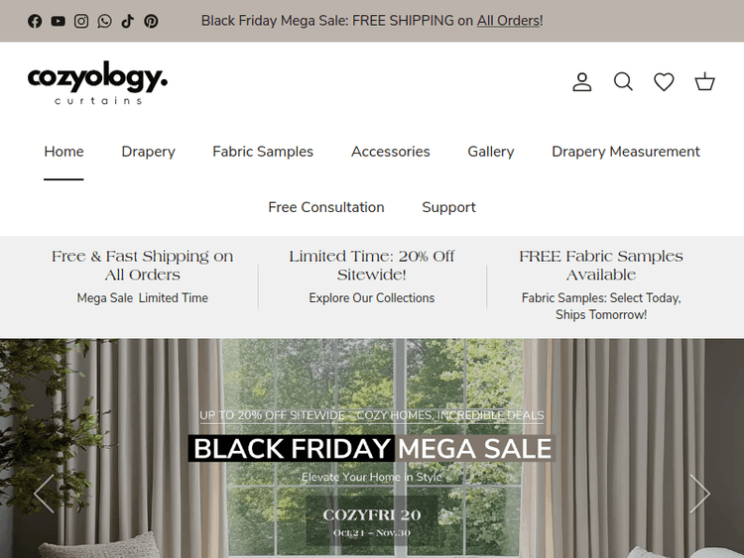Open Drapery Measurement page
The image size is (744, 558).
tap(625, 152)
